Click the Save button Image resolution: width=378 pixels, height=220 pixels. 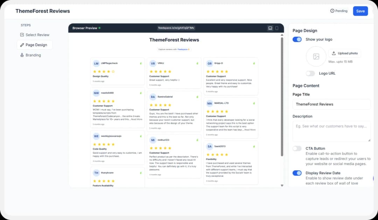click(x=360, y=11)
